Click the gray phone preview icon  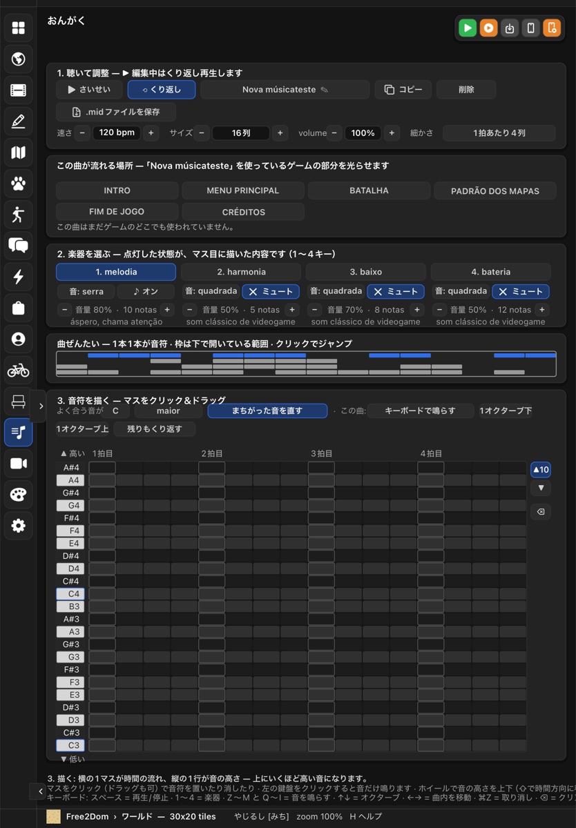point(530,28)
